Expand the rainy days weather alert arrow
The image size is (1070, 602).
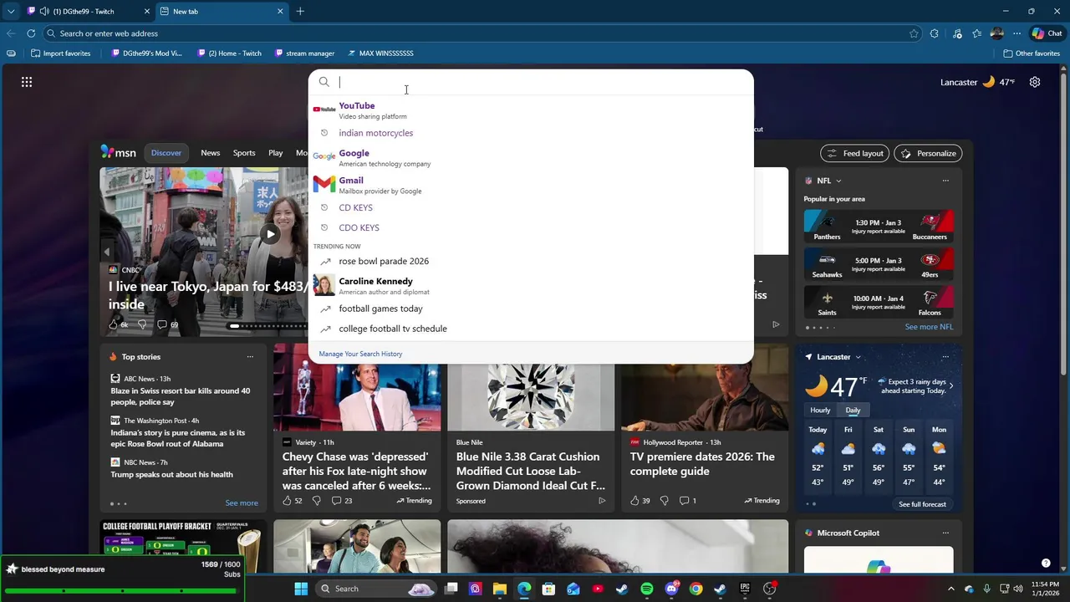[950, 385]
